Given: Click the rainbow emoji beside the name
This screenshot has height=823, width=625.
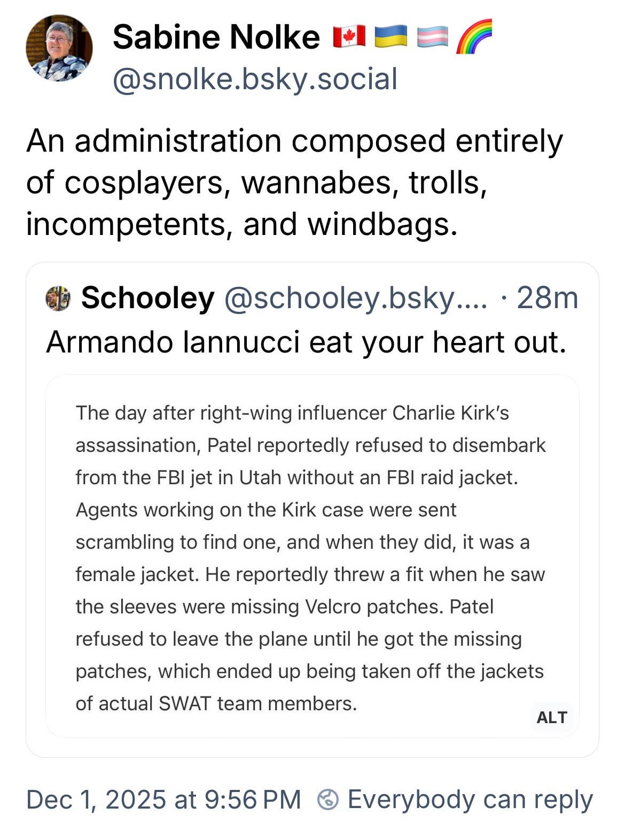Looking at the screenshot, I should (474, 36).
